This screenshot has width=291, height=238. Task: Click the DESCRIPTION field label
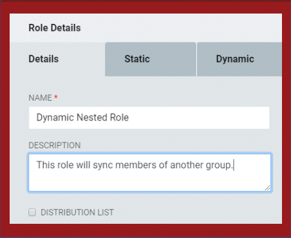(55, 145)
